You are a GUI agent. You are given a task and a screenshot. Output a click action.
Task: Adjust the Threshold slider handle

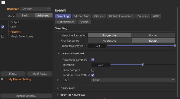click(x=143, y=65)
